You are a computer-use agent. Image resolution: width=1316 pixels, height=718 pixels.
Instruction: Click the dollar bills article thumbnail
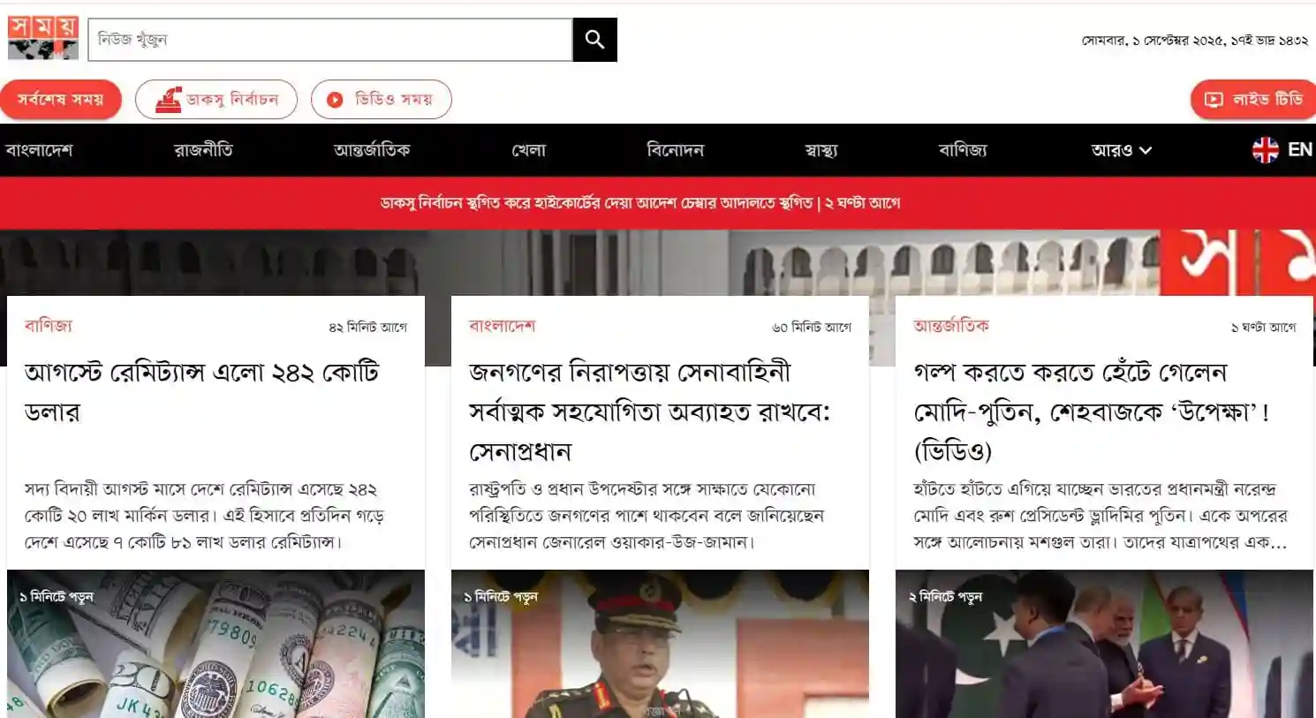(x=215, y=645)
